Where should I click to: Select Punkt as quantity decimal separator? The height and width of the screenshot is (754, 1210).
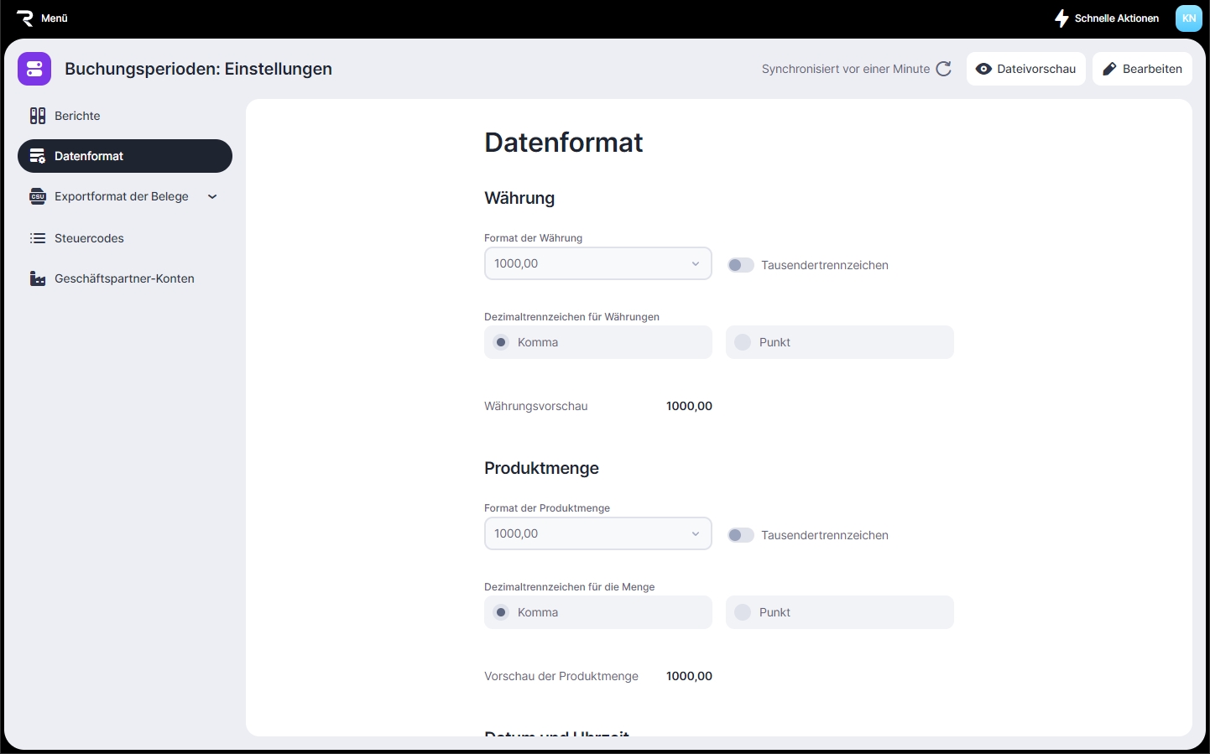(x=743, y=612)
